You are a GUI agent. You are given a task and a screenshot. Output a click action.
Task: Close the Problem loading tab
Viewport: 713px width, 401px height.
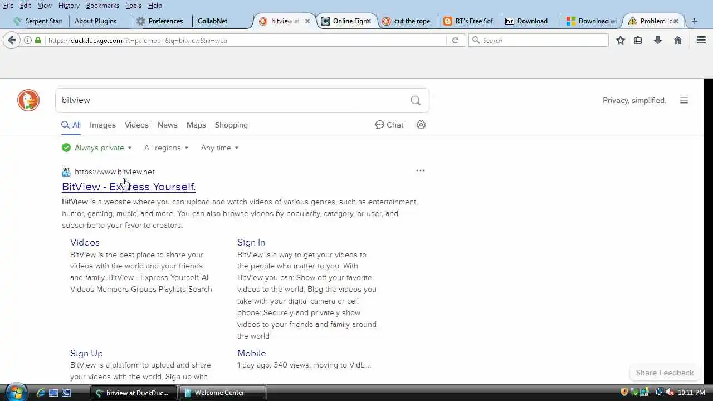[x=676, y=21]
